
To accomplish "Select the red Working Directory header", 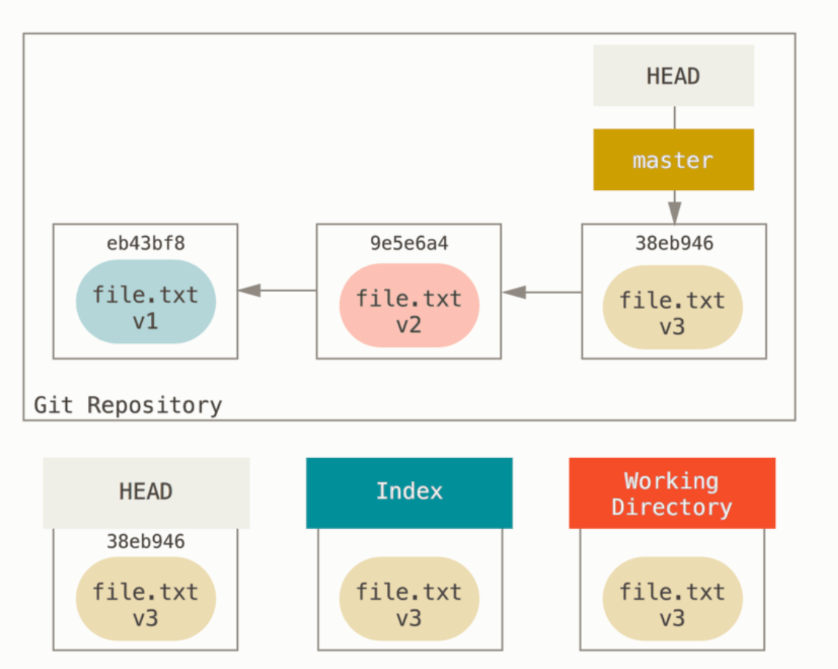I will 672,493.
